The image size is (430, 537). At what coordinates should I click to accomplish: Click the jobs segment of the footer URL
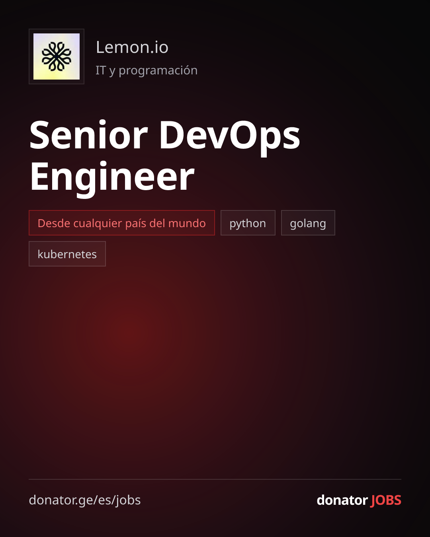point(128,500)
